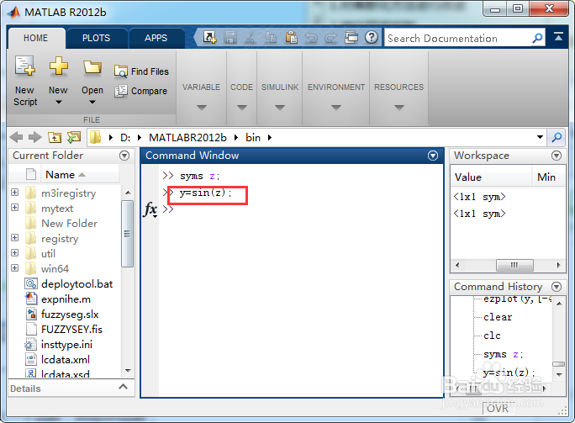
Task: Click the Undo arrow icon
Action: (x=311, y=37)
